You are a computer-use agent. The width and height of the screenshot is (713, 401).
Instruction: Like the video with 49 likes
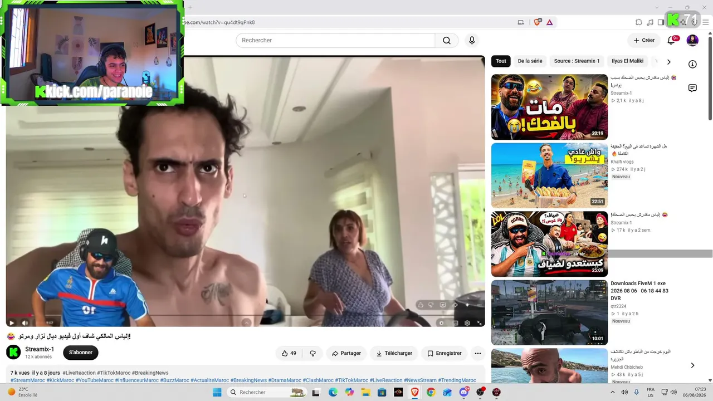click(289, 353)
